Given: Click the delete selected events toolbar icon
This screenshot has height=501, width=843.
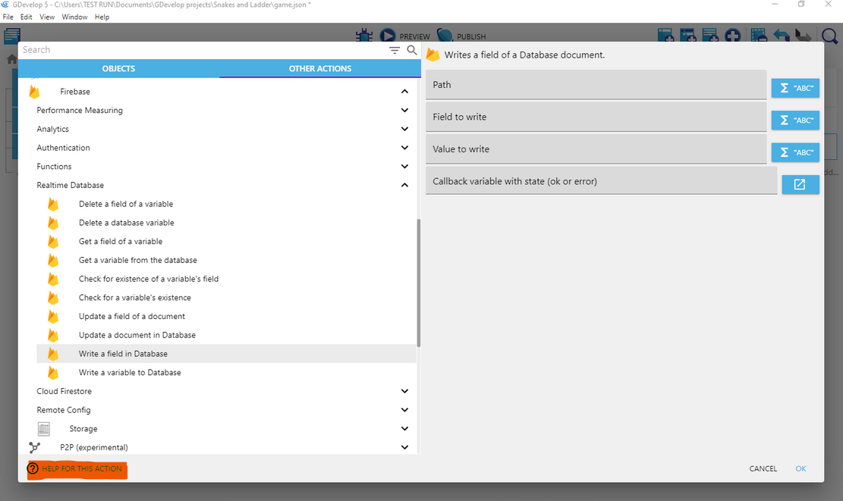Looking at the screenshot, I should click(759, 36).
